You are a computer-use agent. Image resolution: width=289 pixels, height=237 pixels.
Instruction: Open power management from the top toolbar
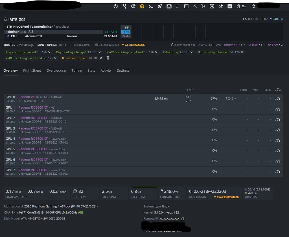click(115, 6)
